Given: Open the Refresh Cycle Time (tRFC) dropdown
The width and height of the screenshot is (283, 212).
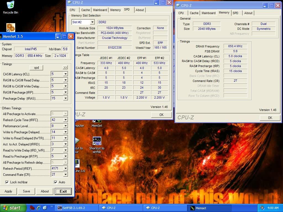Looking at the screenshot, I should (65, 120).
